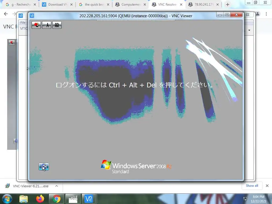Click the network tray icon
The height and width of the screenshot is (204, 272).
pos(245,199)
